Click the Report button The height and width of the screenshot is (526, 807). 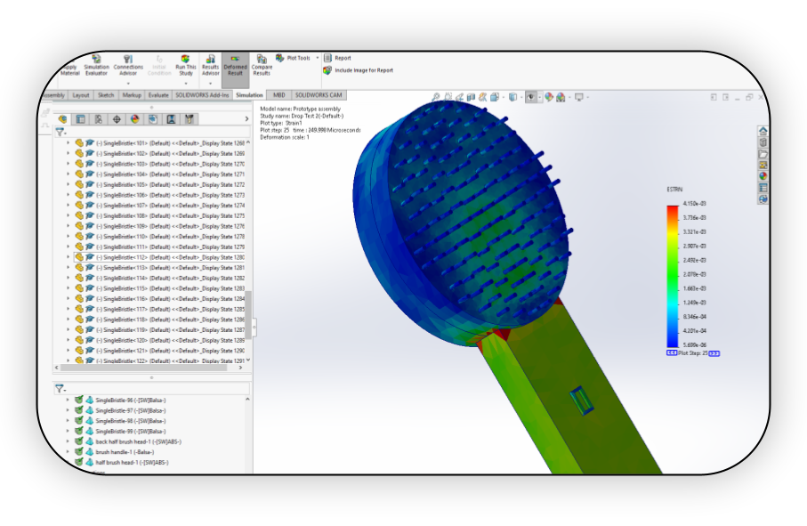click(x=337, y=58)
